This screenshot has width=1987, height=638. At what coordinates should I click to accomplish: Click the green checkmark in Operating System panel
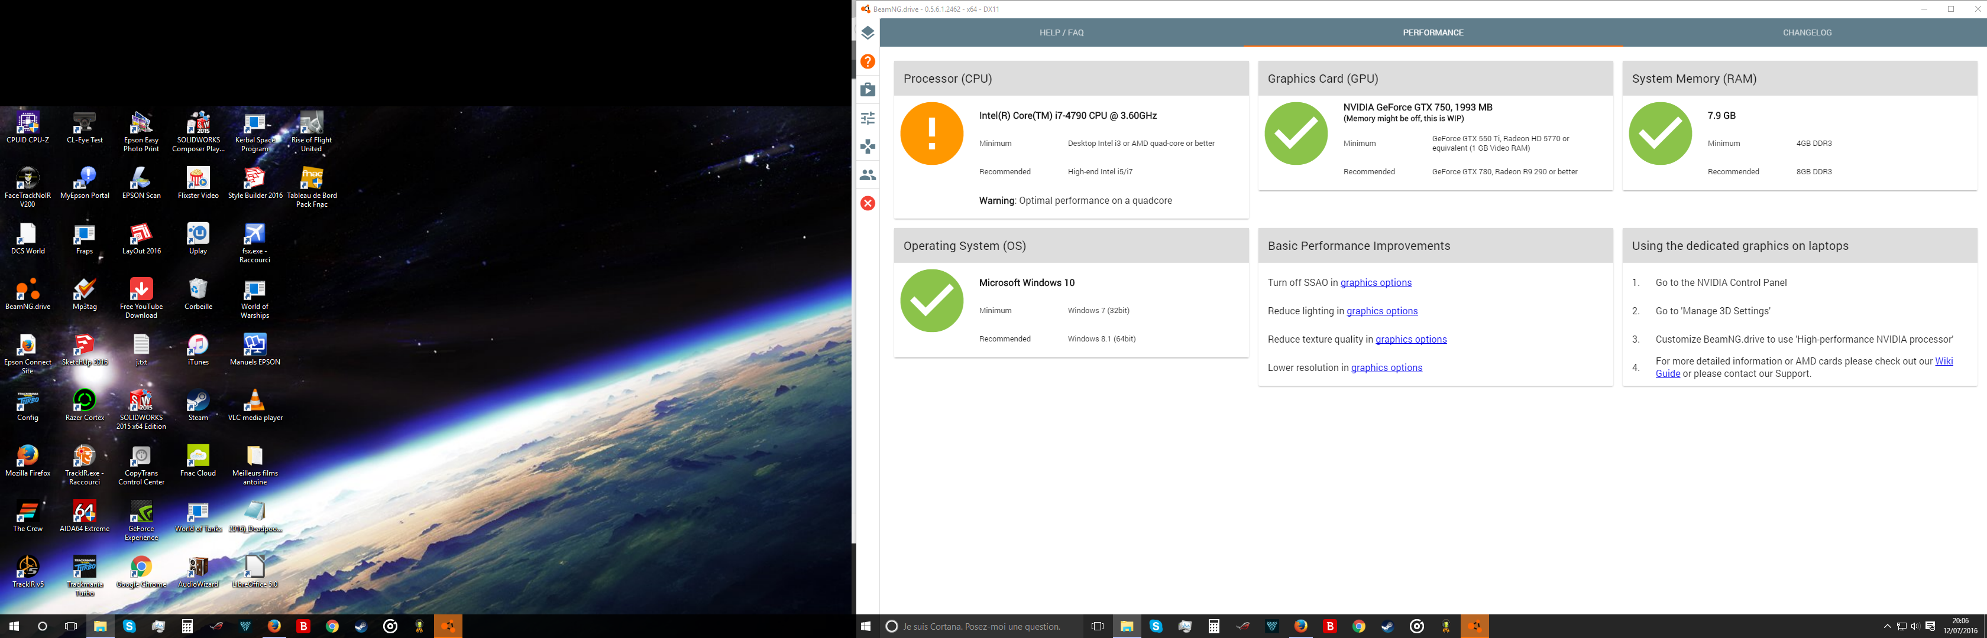pos(932,301)
